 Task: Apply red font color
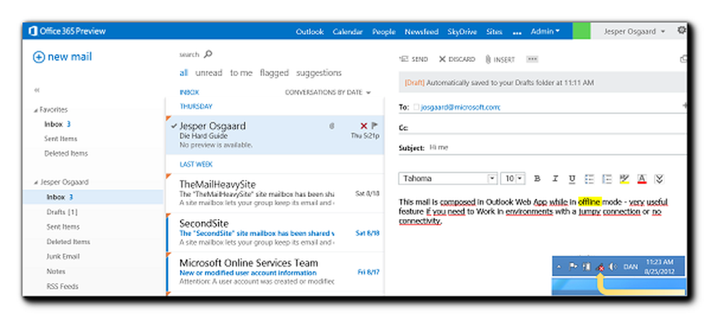point(641,179)
